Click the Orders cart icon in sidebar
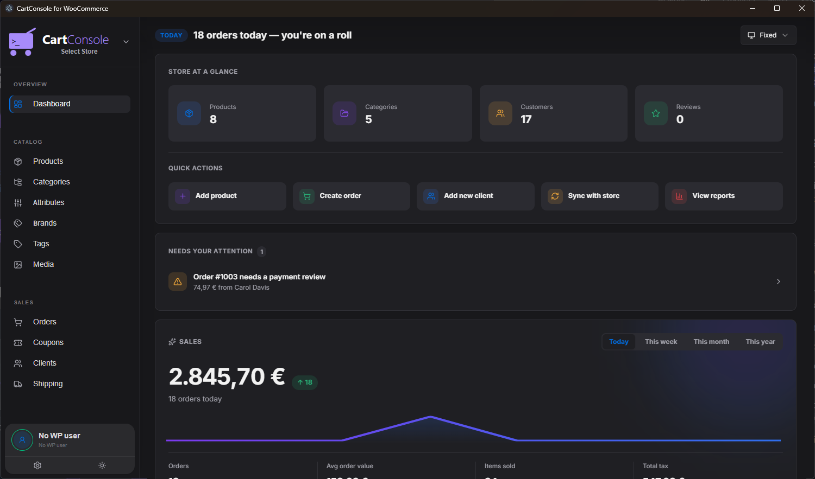 click(18, 322)
